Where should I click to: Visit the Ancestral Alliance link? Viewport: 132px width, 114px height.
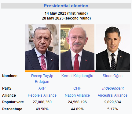(112, 95)
